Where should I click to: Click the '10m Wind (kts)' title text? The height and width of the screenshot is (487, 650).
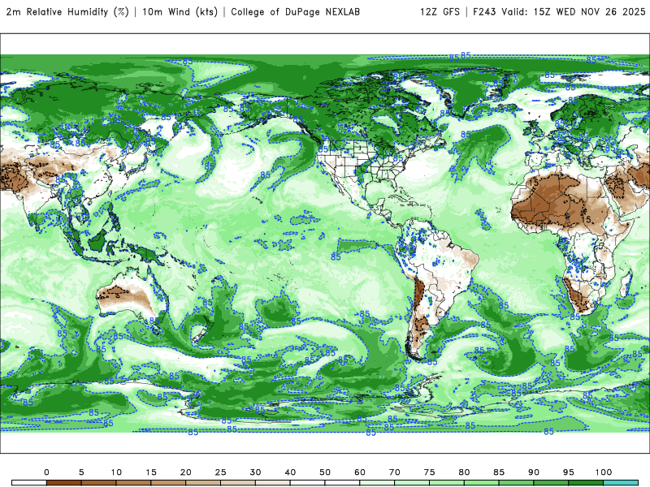tap(180, 12)
